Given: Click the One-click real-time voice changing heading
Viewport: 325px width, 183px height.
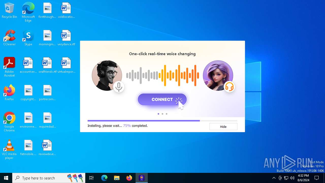Looking at the screenshot, I should click(162, 54).
